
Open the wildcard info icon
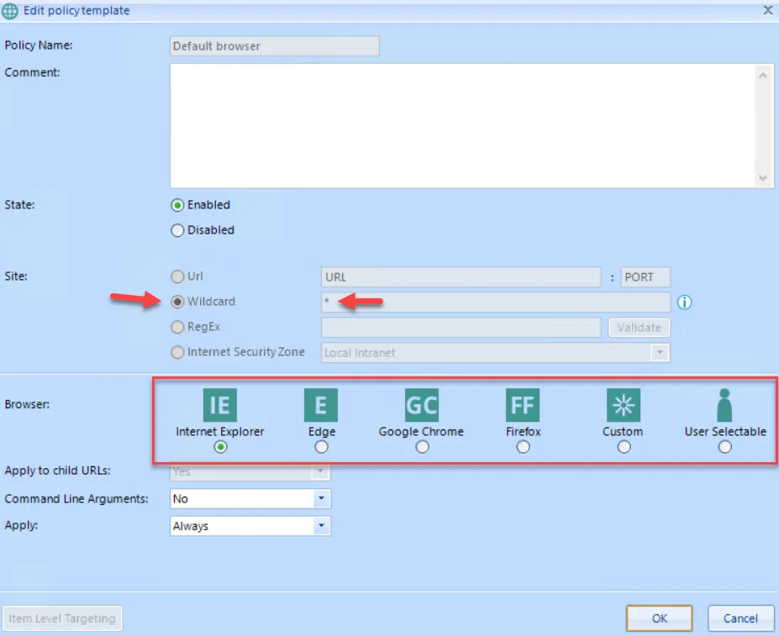click(x=684, y=302)
